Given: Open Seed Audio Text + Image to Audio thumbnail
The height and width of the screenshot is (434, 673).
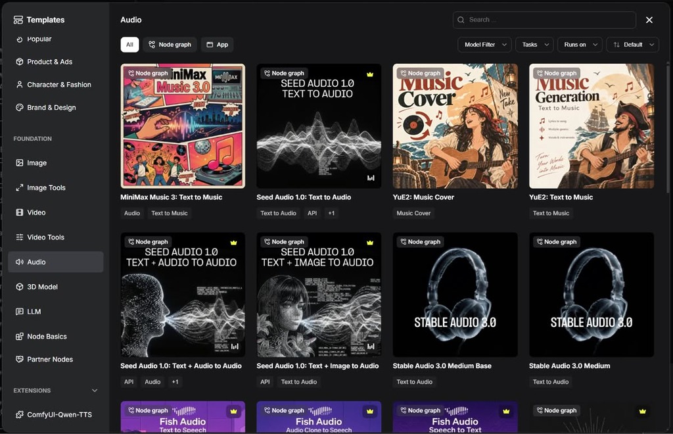Looking at the screenshot, I should [319, 295].
